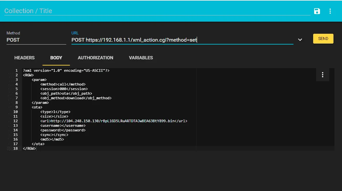Click the <username></username> line
The height and width of the screenshot is (191, 342).
(x=63, y=125)
